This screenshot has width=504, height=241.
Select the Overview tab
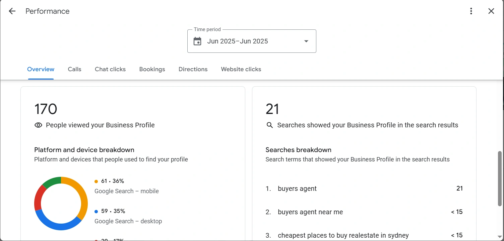tap(41, 69)
